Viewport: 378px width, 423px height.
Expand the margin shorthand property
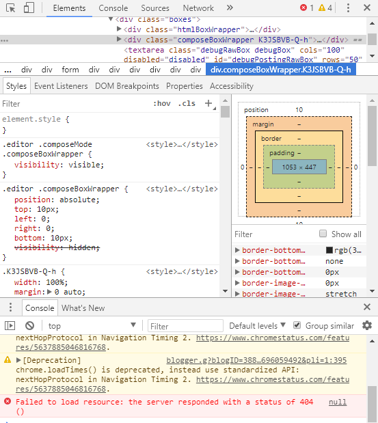click(49, 292)
